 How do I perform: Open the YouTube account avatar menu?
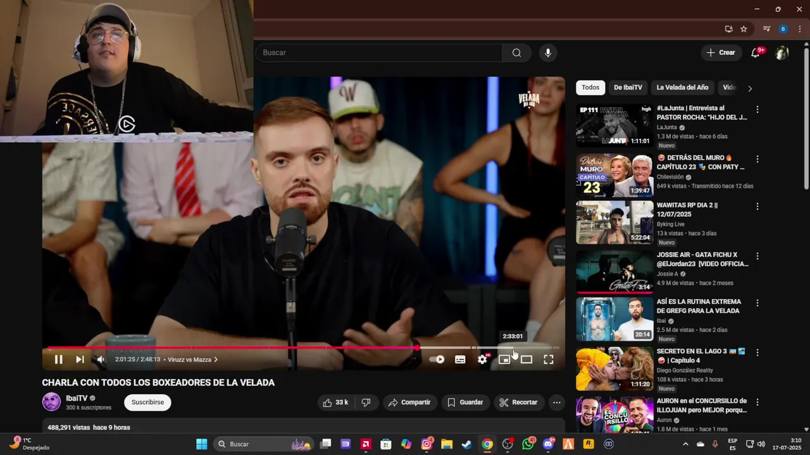point(782,52)
